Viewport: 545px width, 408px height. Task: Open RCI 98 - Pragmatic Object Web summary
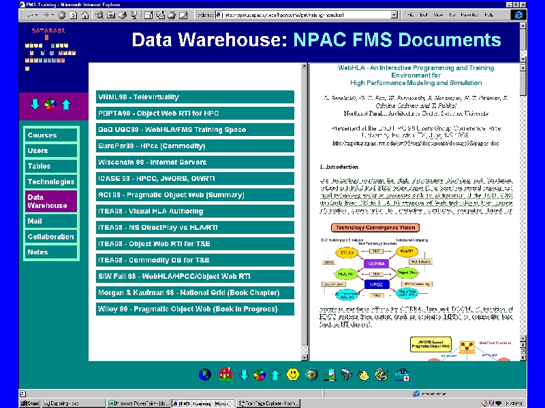pos(195,195)
